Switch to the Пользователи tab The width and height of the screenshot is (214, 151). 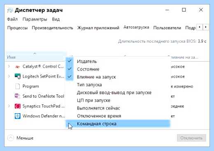click(167, 28)
